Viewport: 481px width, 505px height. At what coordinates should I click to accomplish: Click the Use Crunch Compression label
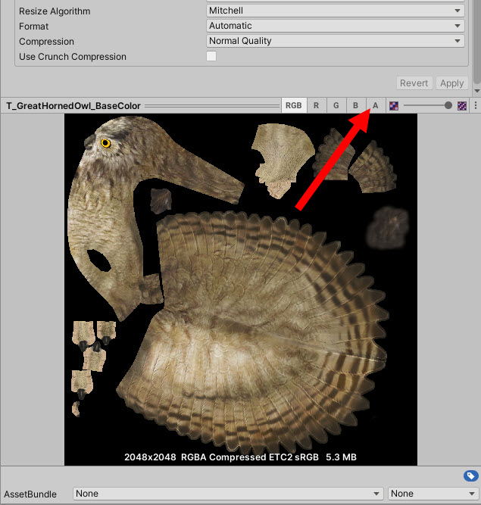73,57
